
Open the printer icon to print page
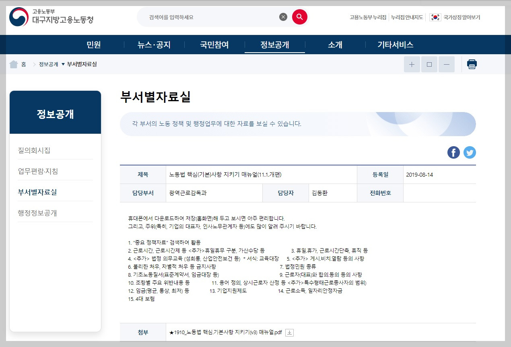point(472,64)
